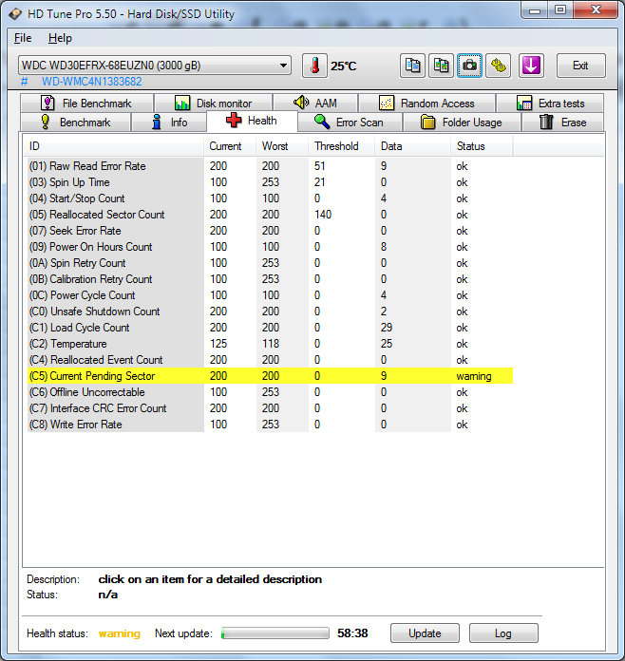Switch to the Error Scan tab
625x661 pixels.
tap(350, 123)
